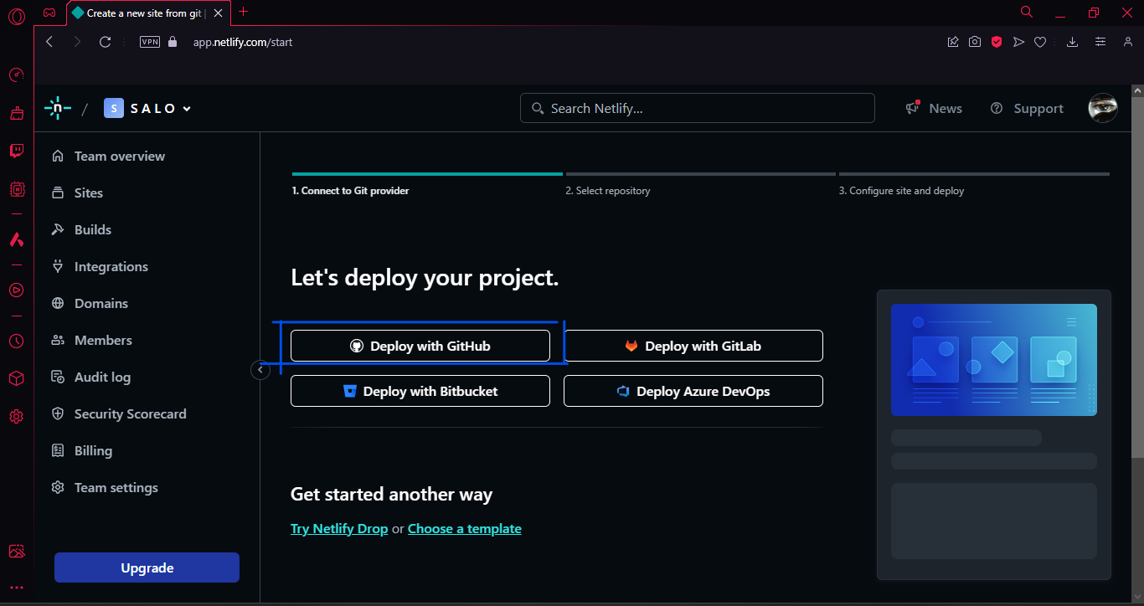This screenshot has width=1144, height=606.
Task: Select step 3 Configure site and deploy
Action: coord(974,184)
